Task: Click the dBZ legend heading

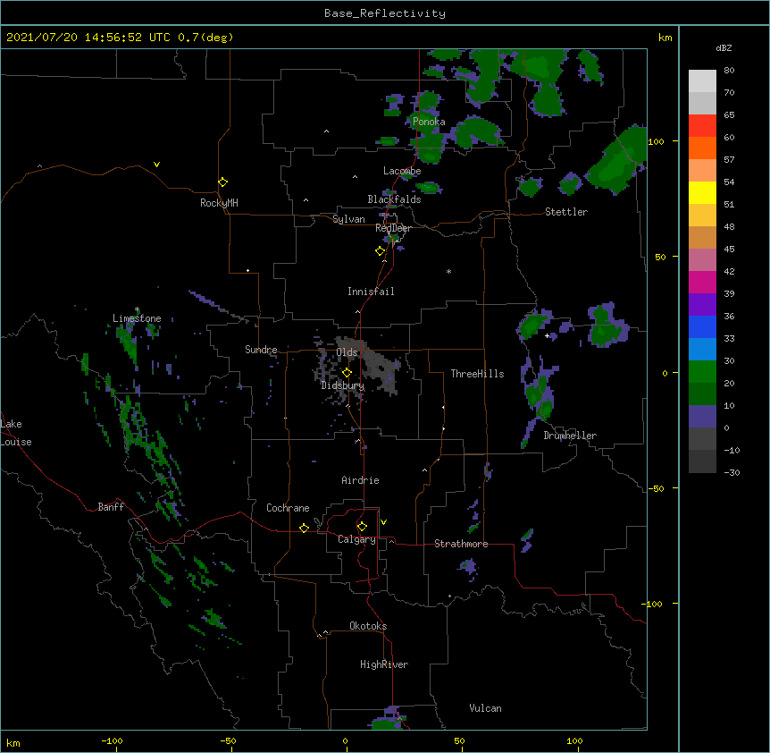Action: coord(724,47)
